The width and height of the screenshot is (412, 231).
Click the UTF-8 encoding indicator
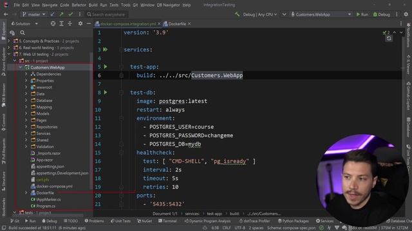(239, 228)
